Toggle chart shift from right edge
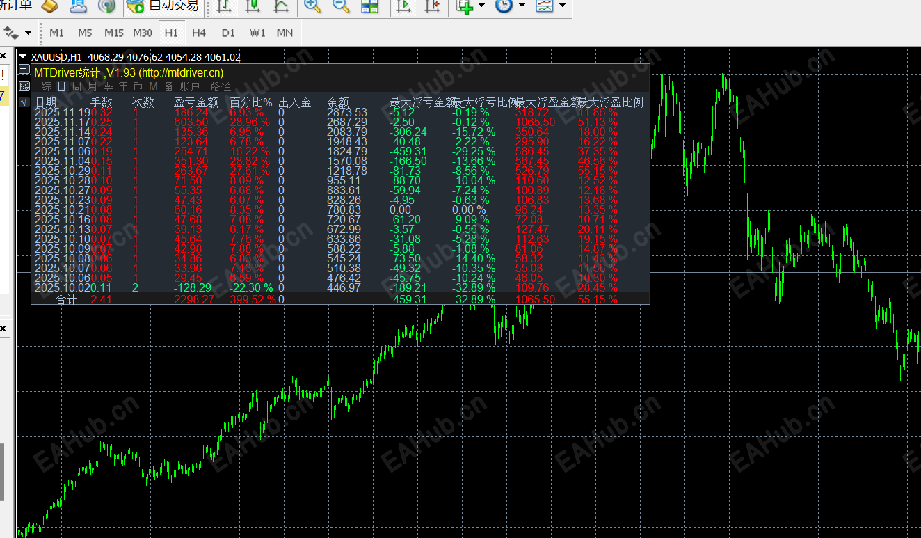 432,6
